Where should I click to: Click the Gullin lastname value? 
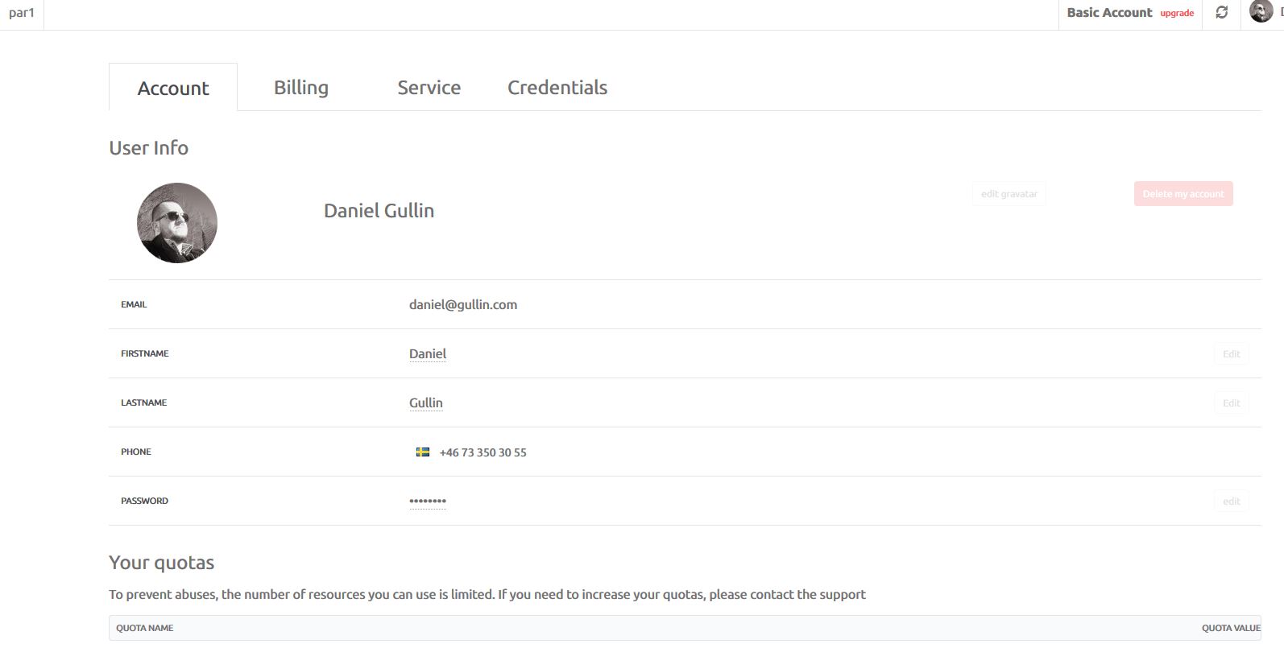point(426,402)
